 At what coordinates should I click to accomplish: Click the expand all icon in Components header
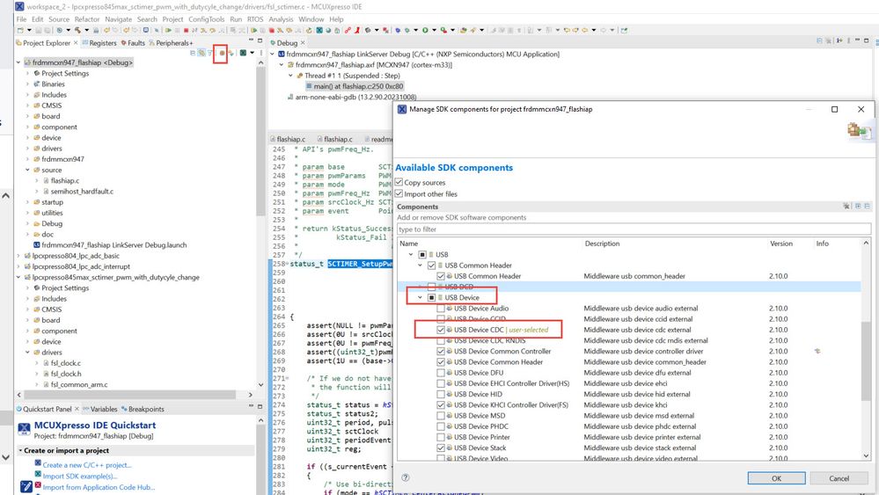coord(858,206)
